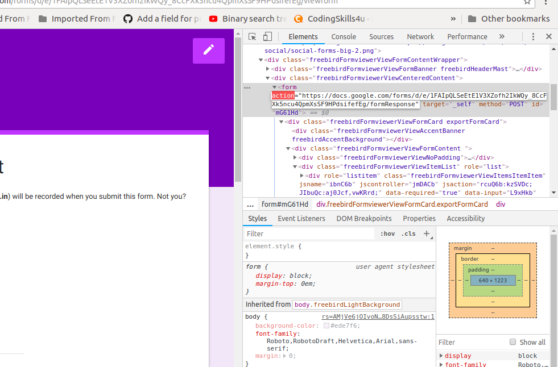Open the rs=AMjVe6j stylesheet source link

click(x=378, y=316)
